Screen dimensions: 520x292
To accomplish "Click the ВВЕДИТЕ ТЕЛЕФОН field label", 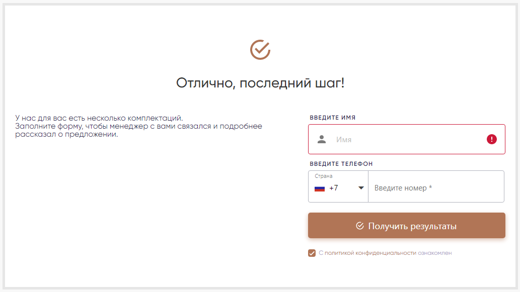I will [x=341, y=164].
